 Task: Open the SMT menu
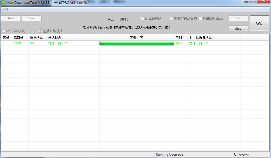6,9
